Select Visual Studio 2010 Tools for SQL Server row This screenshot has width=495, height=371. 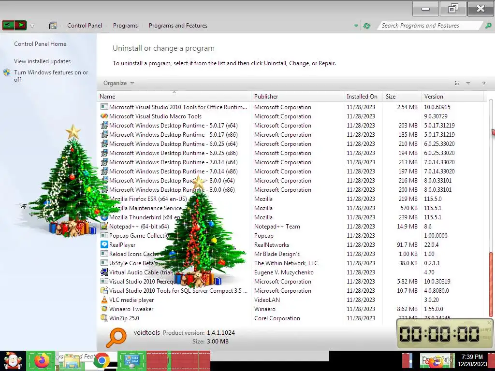pos(291,290)
